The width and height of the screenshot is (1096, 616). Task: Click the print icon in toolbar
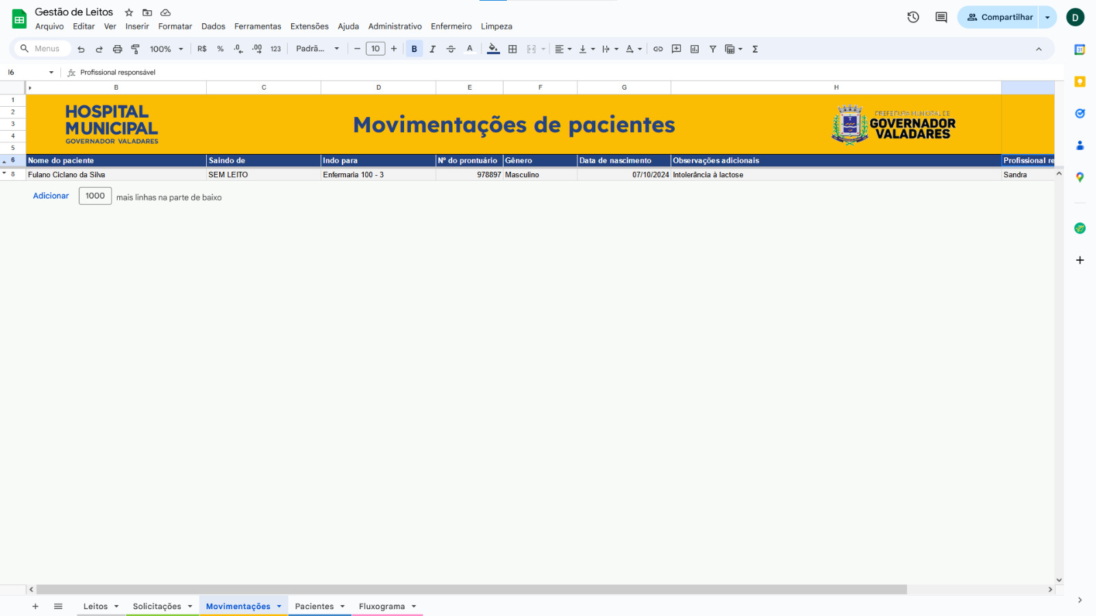click(117, 49)
